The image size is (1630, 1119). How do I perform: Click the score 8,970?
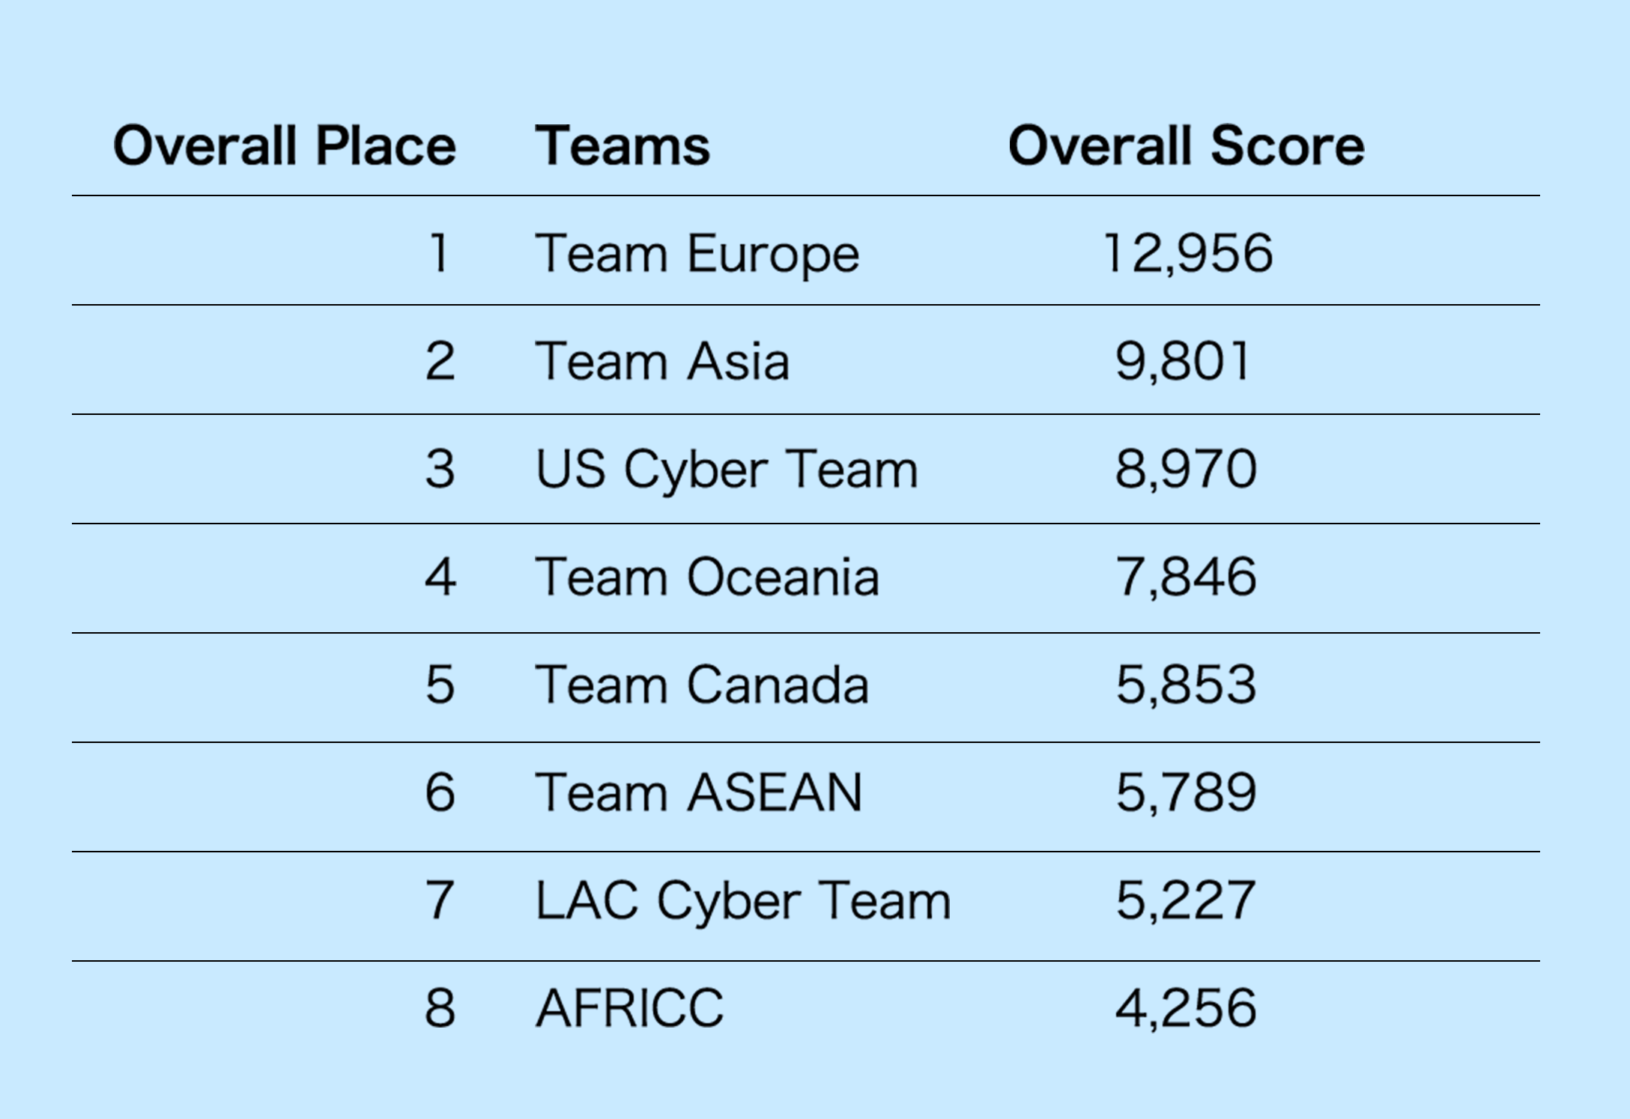[1186, 470]
